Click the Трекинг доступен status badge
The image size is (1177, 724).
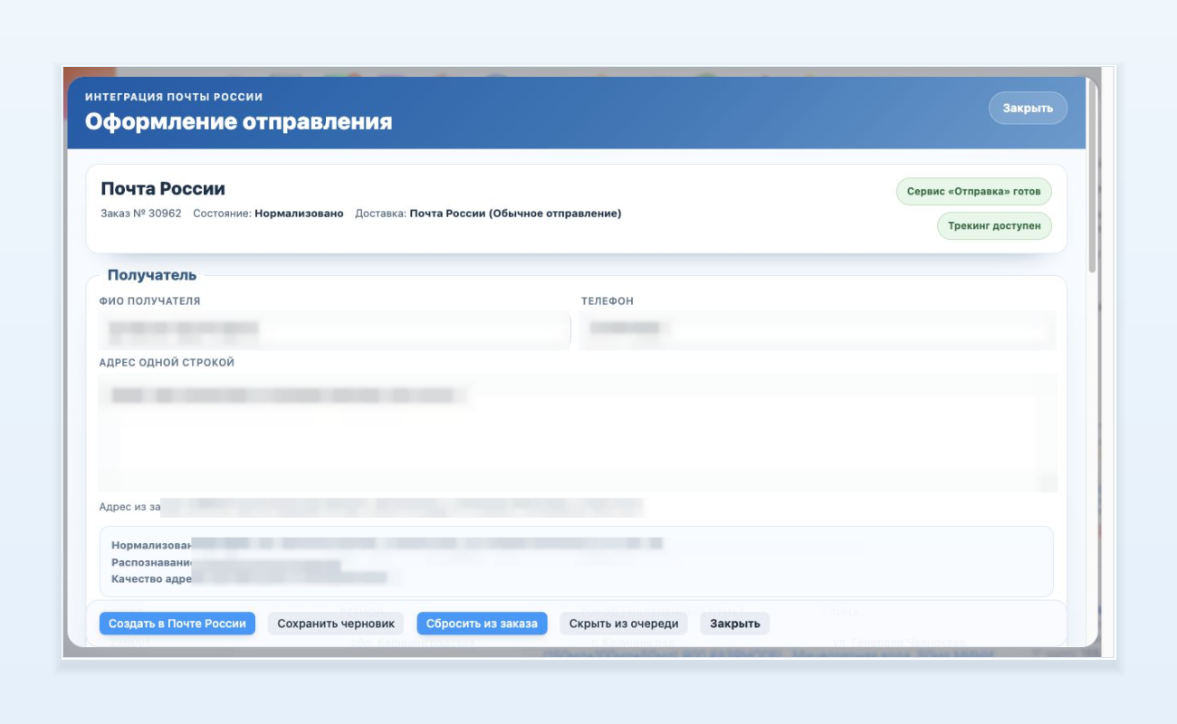click(994, 225)
